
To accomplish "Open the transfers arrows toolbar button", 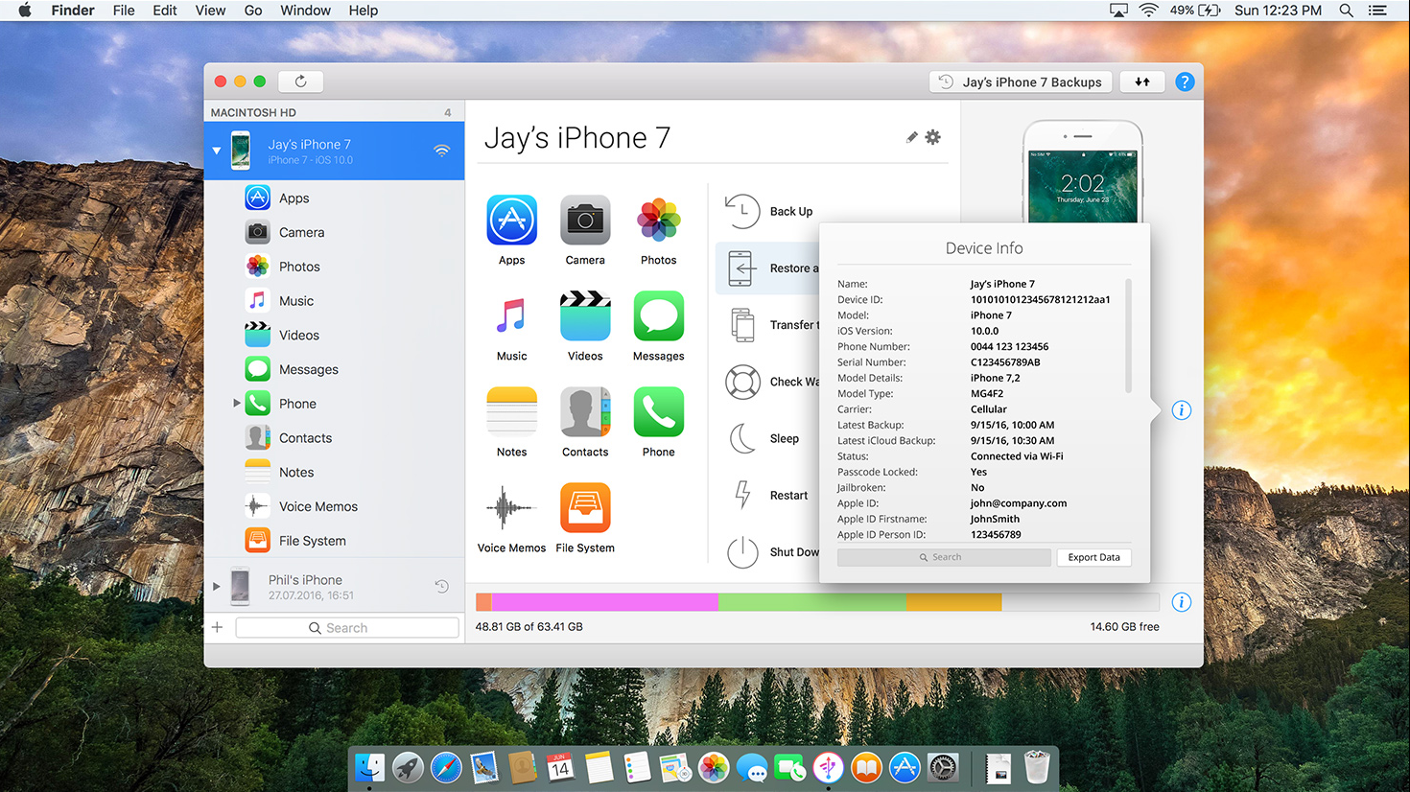I will 1142,82.
